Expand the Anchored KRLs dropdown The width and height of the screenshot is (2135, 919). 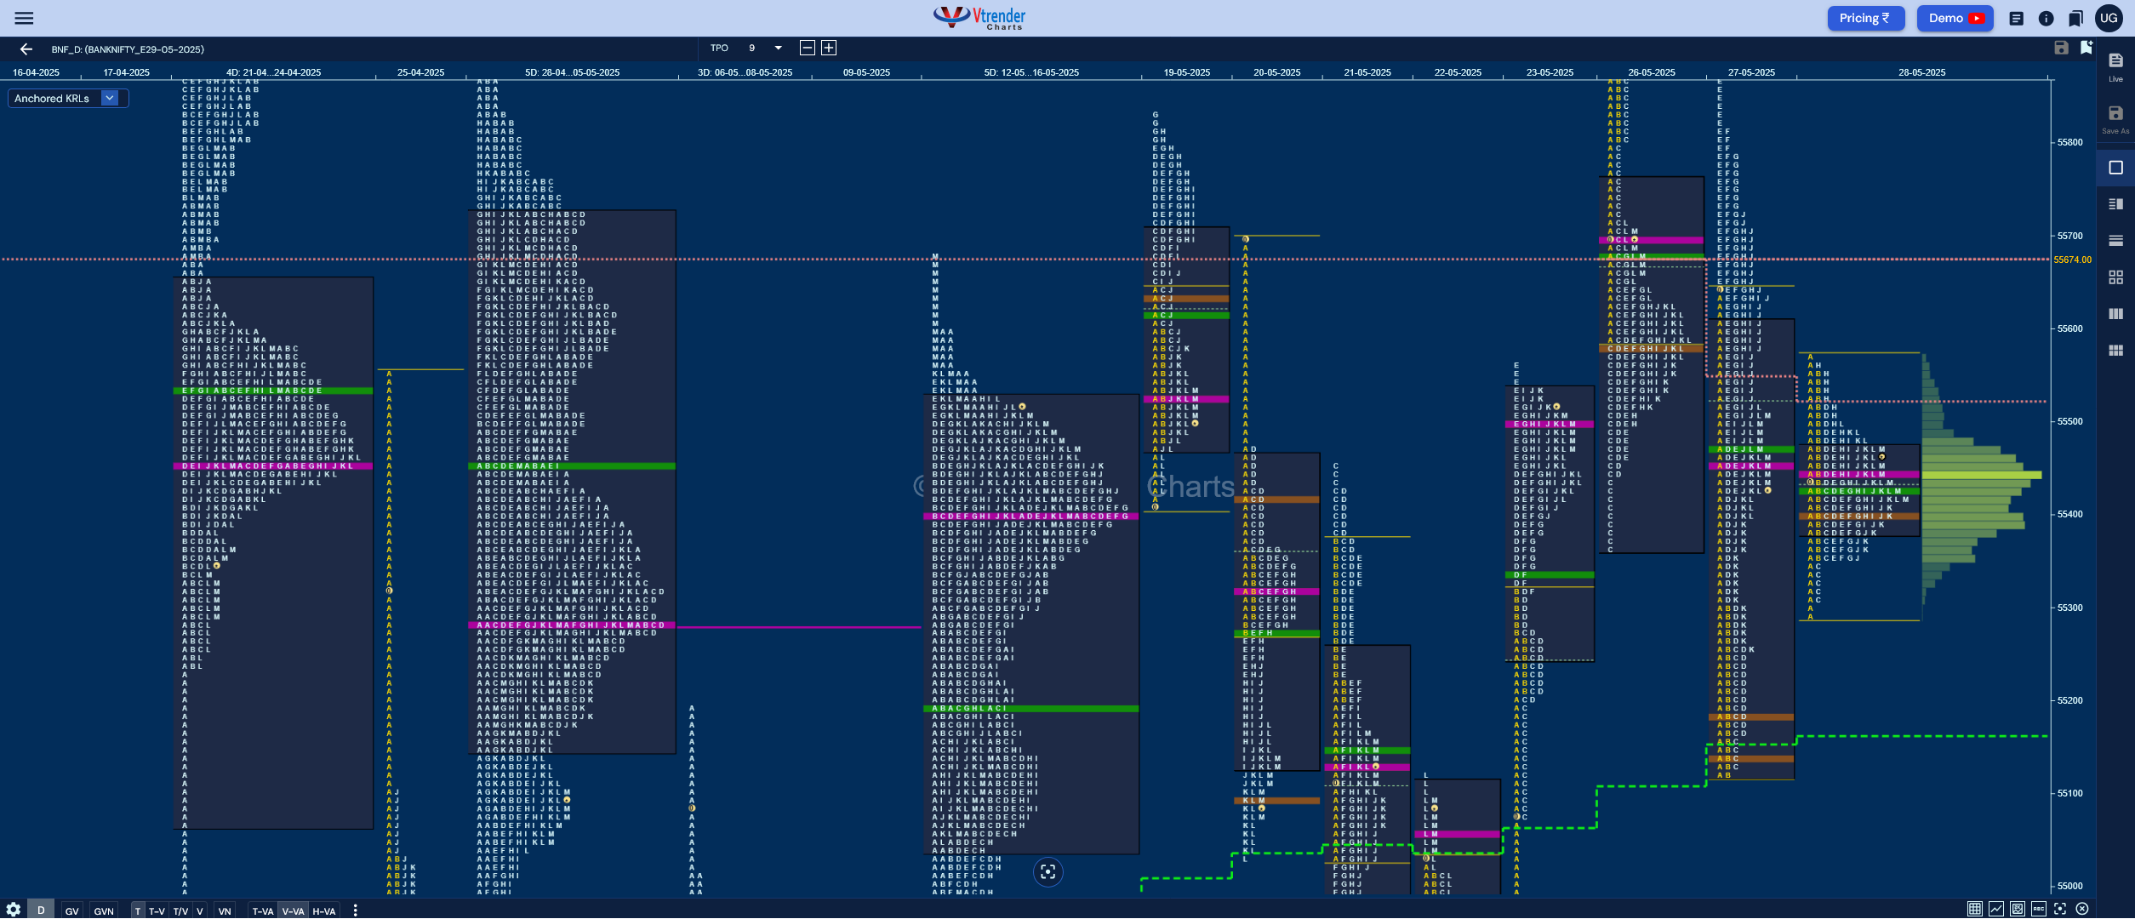110,98
